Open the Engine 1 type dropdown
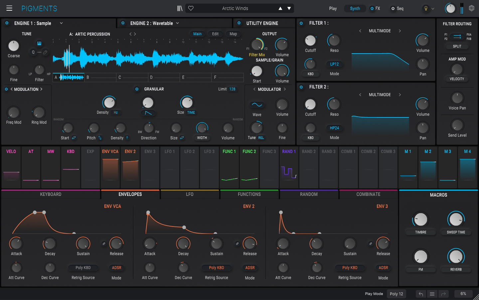The image size is (479, 300). 61,23
